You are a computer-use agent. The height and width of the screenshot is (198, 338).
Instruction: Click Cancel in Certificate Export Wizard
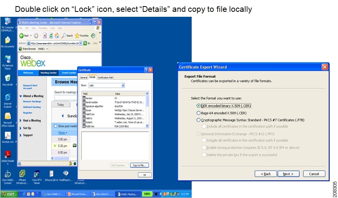314,174
